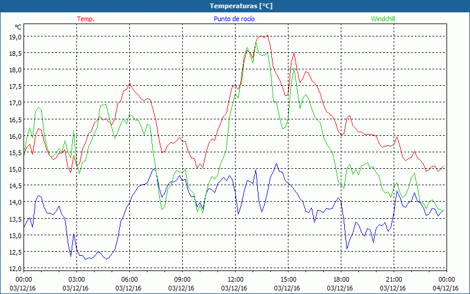Click the 18,0 y-axis value
This screenshot has width=470, height=294.
pos(16,70)
